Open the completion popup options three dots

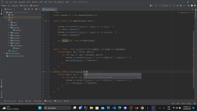(140, 77)
